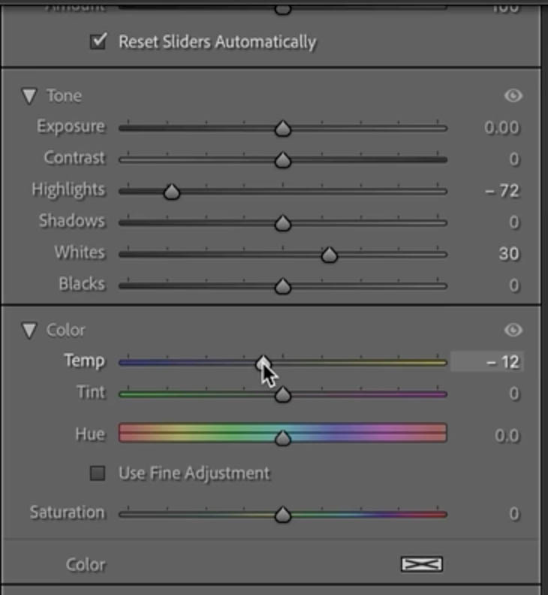Toggle the Color panel eye icon
Screen dimensions: 548x595
tap(513, 330)
